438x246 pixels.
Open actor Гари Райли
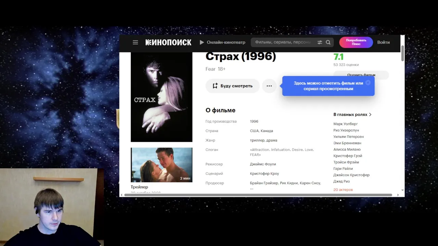[343, 168]
